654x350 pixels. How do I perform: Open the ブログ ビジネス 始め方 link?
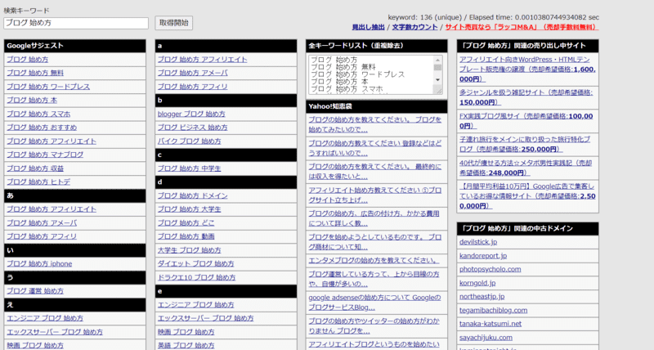tap(193, 128)
